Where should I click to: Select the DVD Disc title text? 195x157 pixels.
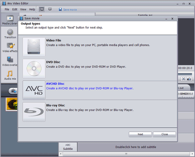(53, 62)
